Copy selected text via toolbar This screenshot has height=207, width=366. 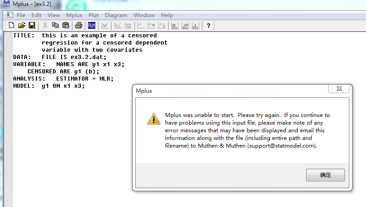coord(55,25)
